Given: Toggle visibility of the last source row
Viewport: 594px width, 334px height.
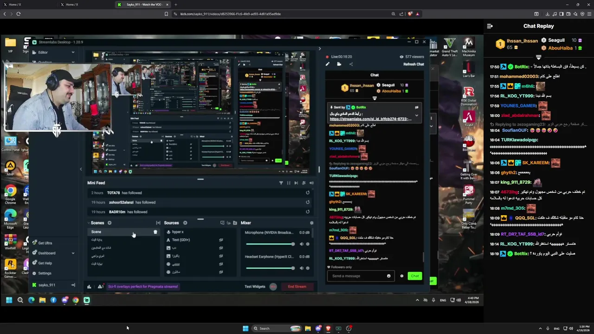Looking at the screenshot, I should click(x=221, y=272).
